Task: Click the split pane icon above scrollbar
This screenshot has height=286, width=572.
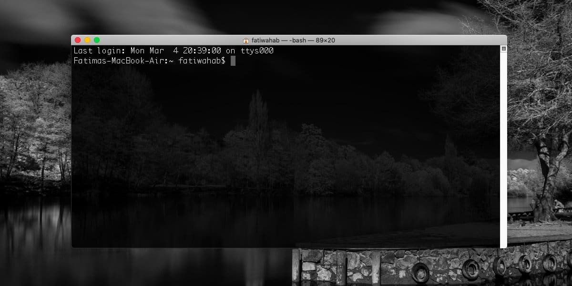Action: (x=504, y=49)
